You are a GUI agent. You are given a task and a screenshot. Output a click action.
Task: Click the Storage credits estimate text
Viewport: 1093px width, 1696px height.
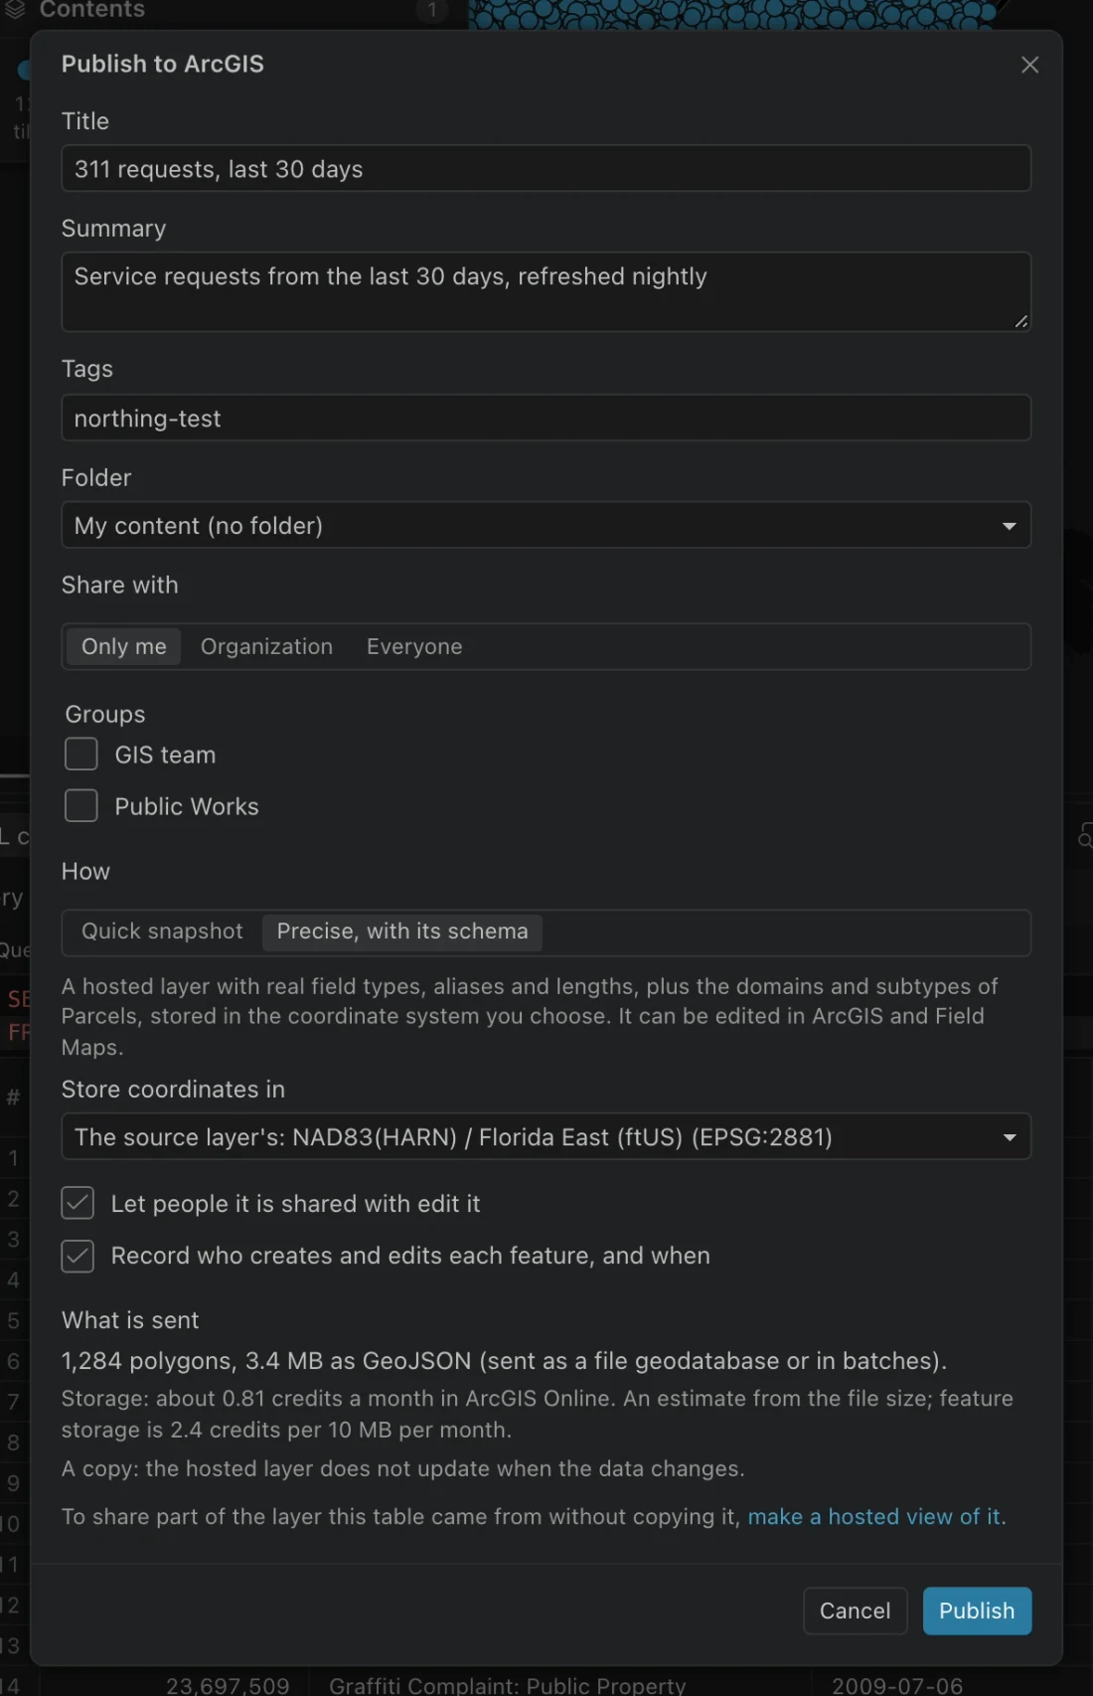tap(537, 1414)
